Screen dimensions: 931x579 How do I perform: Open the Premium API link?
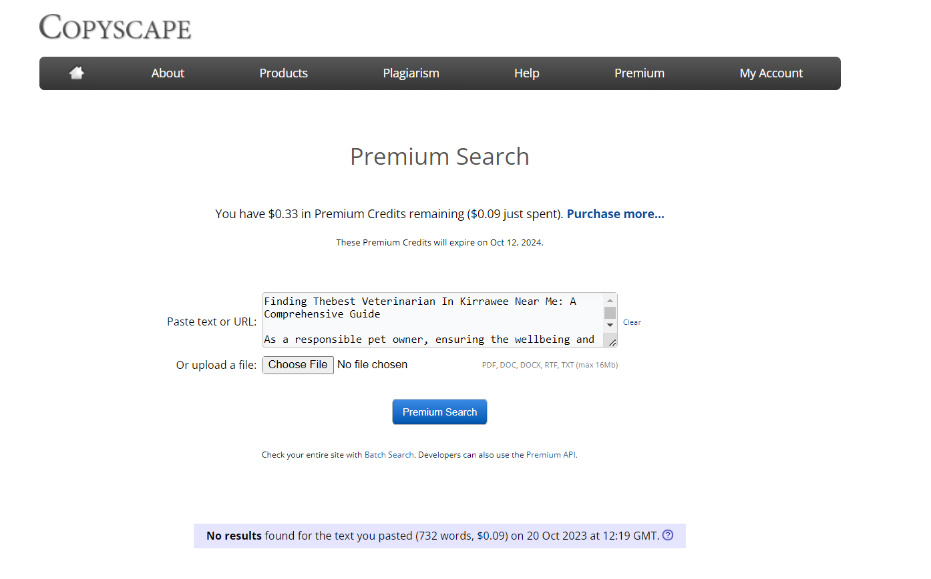click(550, 455)
